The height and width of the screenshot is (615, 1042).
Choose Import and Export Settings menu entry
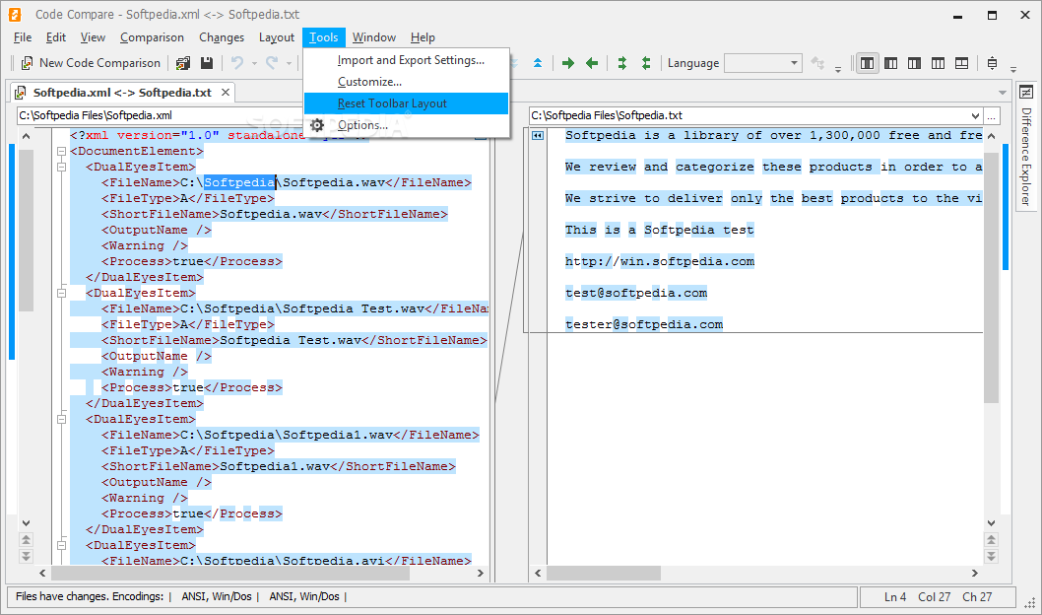(x=406, y=60)
